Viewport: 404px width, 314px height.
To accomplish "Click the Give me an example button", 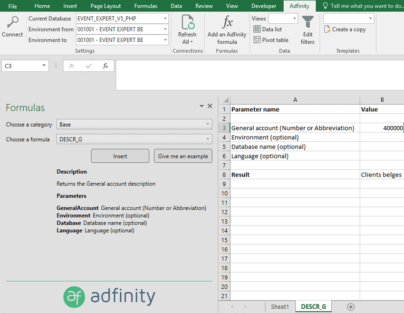I will pos(183,156).
